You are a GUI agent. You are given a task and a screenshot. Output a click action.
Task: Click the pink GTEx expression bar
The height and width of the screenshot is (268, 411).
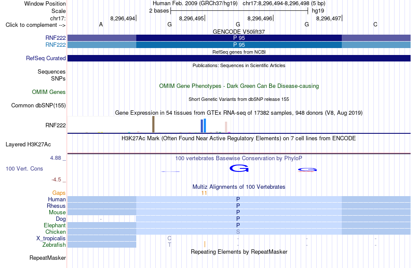point(226,127)
